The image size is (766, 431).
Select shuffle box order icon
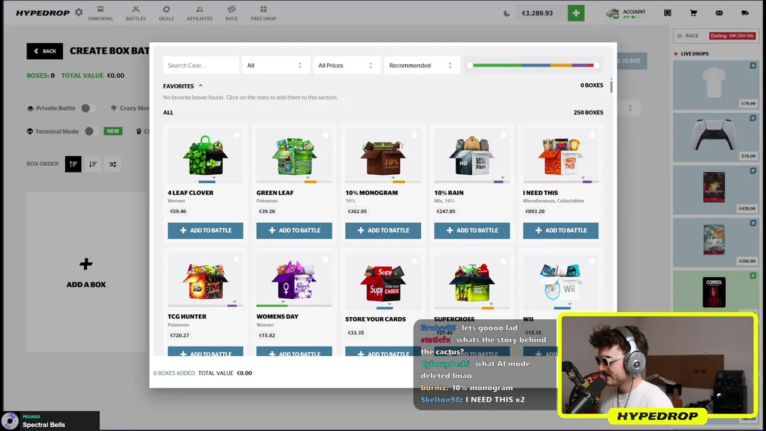click(113, 164)
